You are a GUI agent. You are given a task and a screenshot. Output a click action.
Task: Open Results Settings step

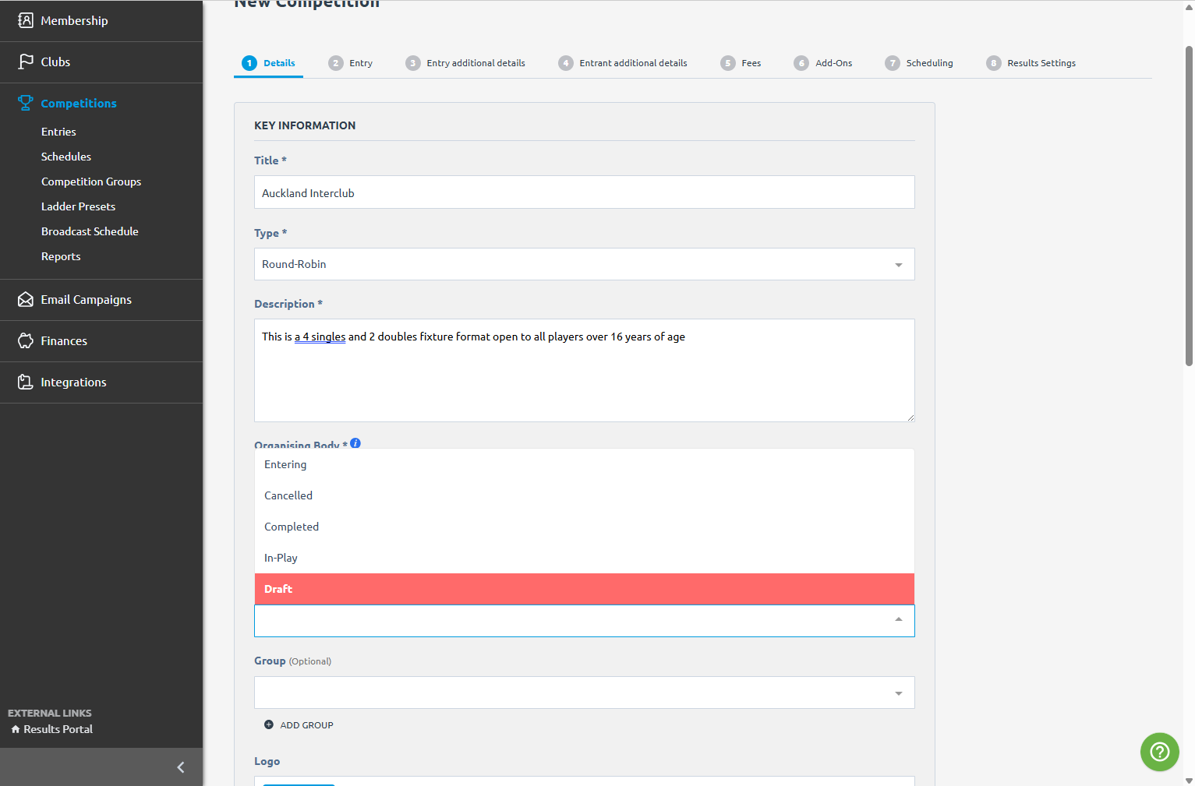coord(1031,63)
